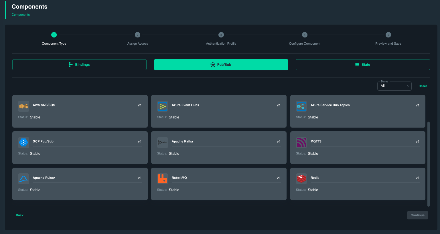
Task: Switch to the Bindings tab
Action: pos(79,65)
